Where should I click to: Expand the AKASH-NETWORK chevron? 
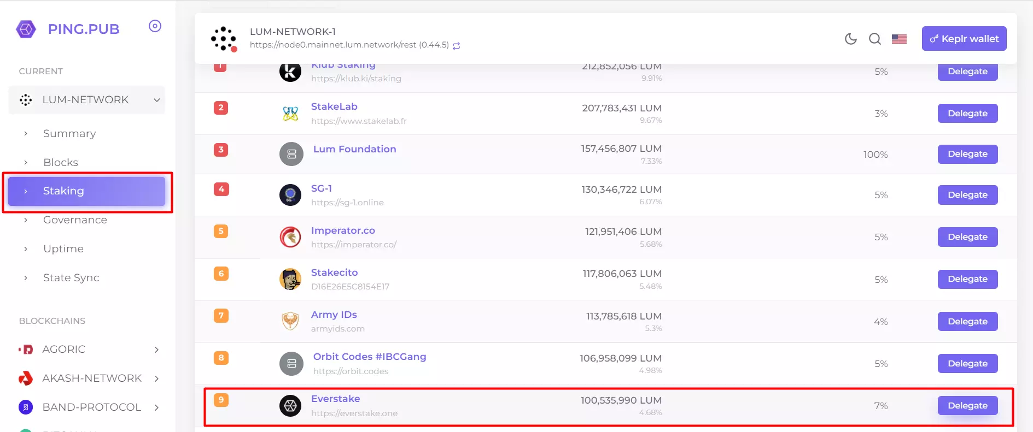[x=157, y=378]
